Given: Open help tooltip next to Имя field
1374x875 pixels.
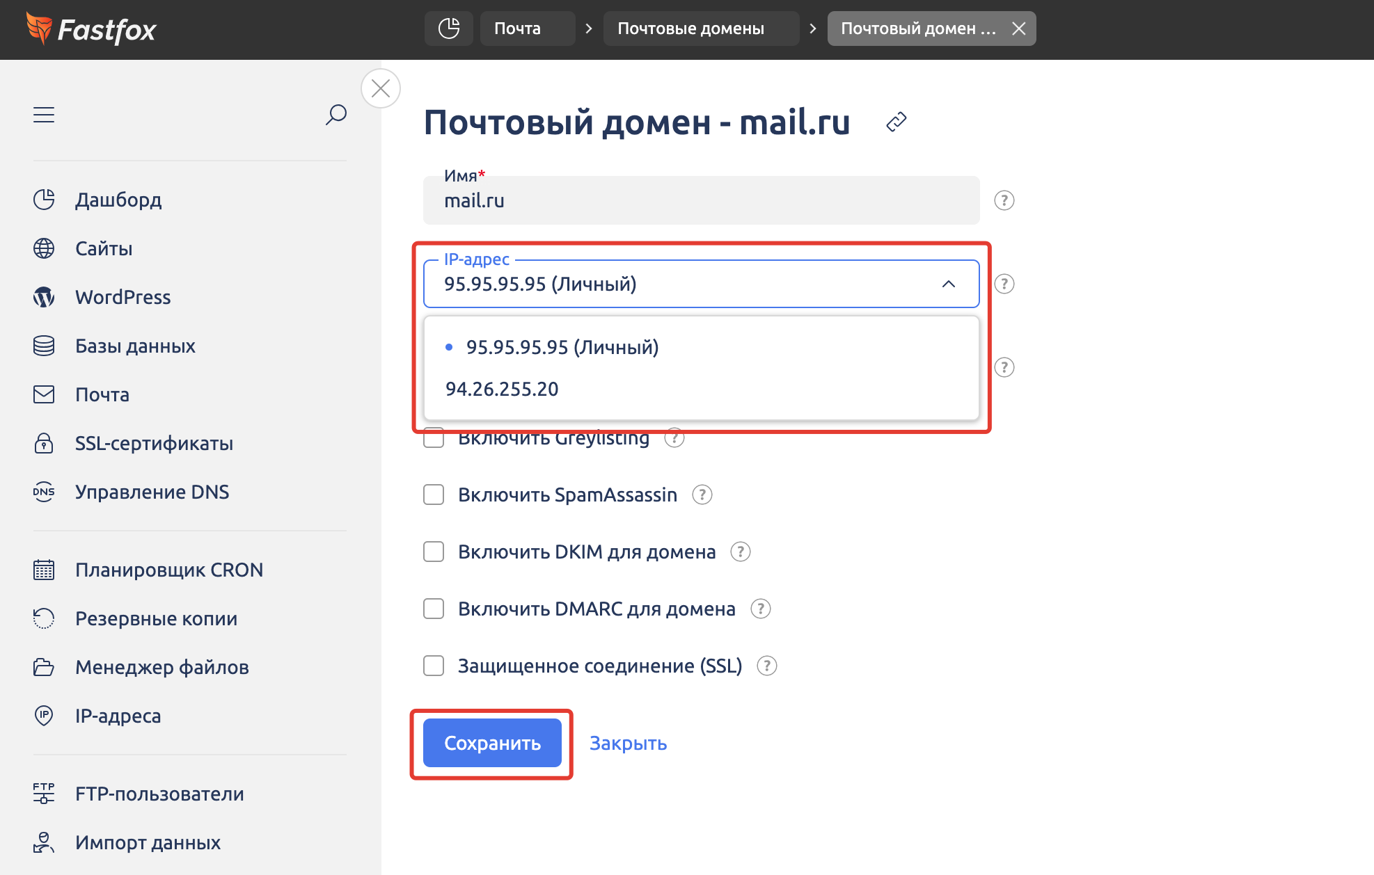Looking at the screenshot, I should 1004,200.
